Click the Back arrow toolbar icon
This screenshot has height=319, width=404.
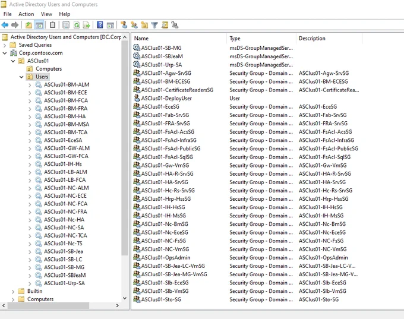coord(5,25)
